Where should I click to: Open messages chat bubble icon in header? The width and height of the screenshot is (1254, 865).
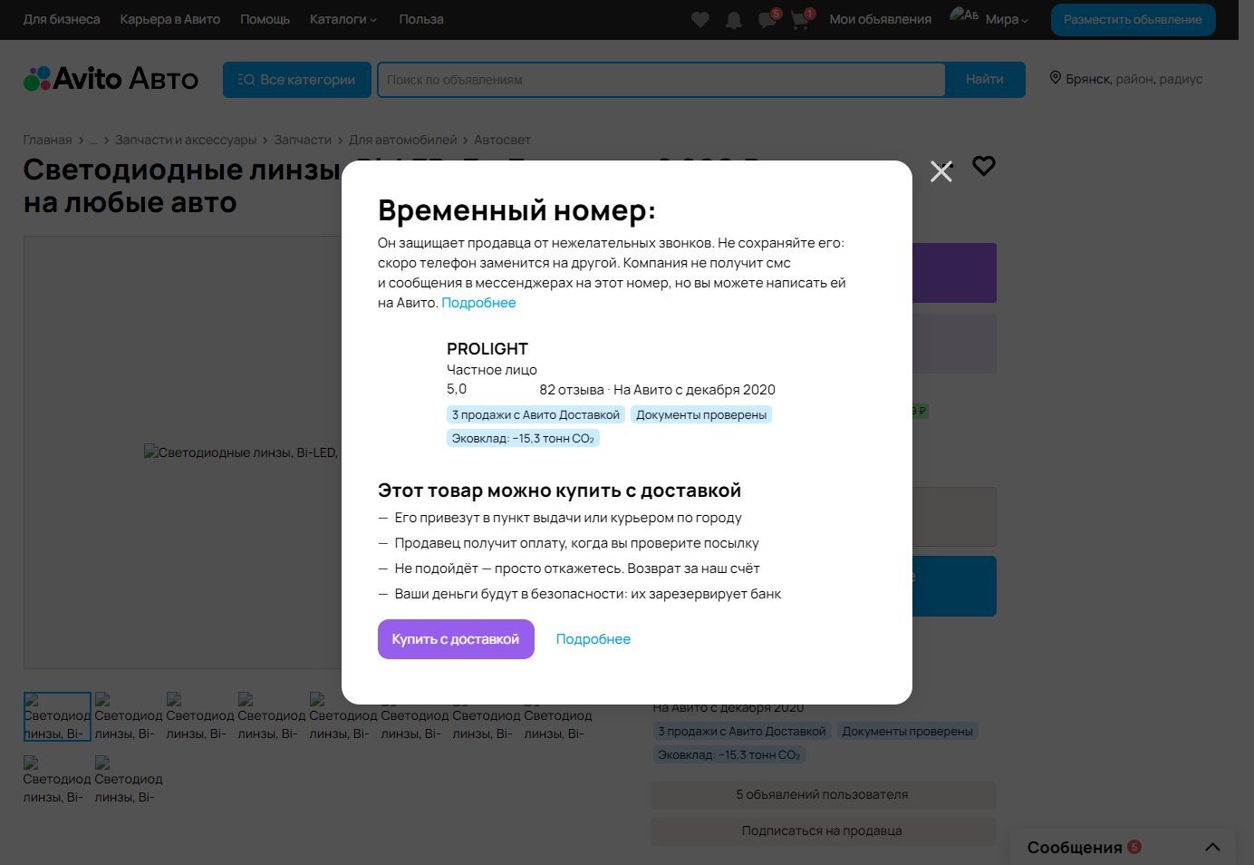click(x=767, y=19)
